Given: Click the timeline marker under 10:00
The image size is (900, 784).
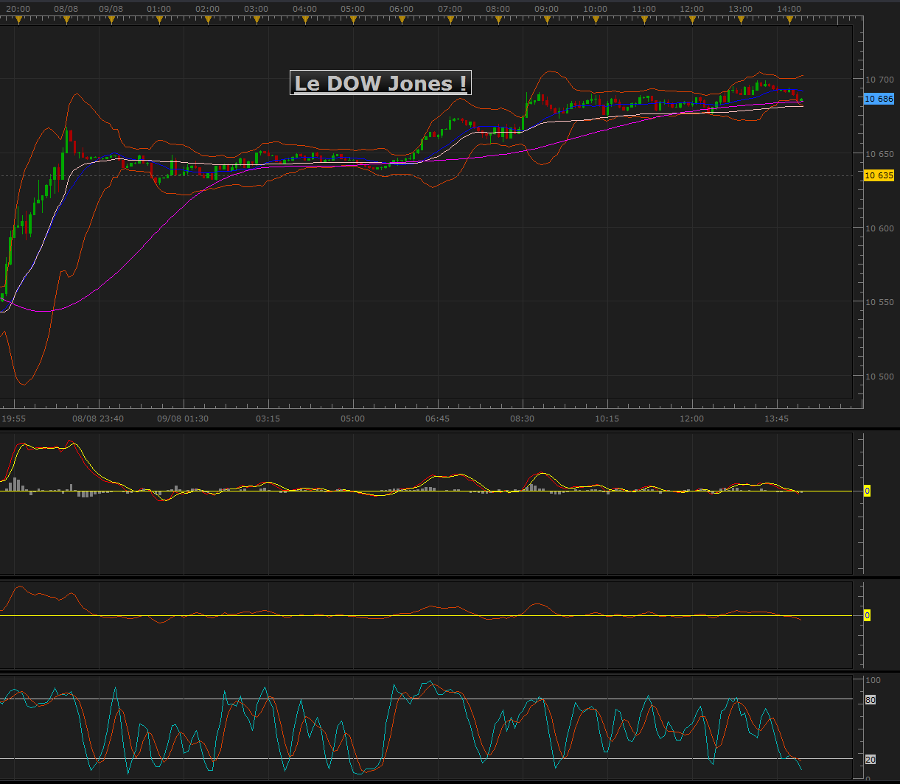Looking at the screenshot, I should [596, 20].
